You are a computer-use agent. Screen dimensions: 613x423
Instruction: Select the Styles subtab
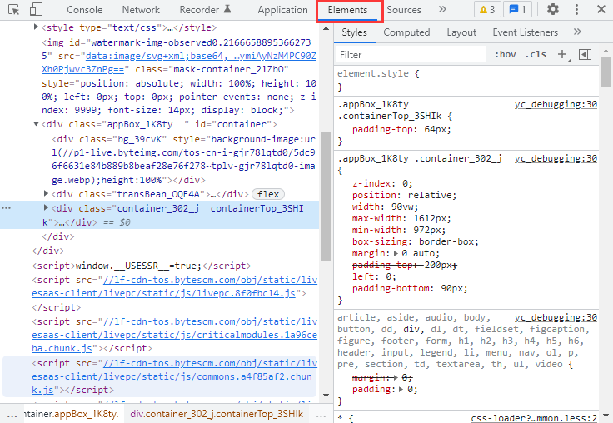pyautogui.click(x=354, y=32)
